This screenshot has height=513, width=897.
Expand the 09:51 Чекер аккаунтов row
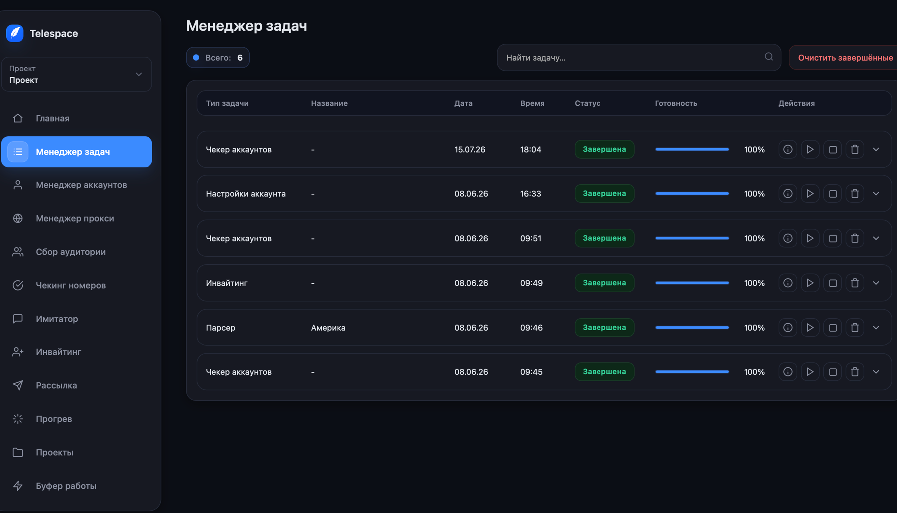point(876,238)
